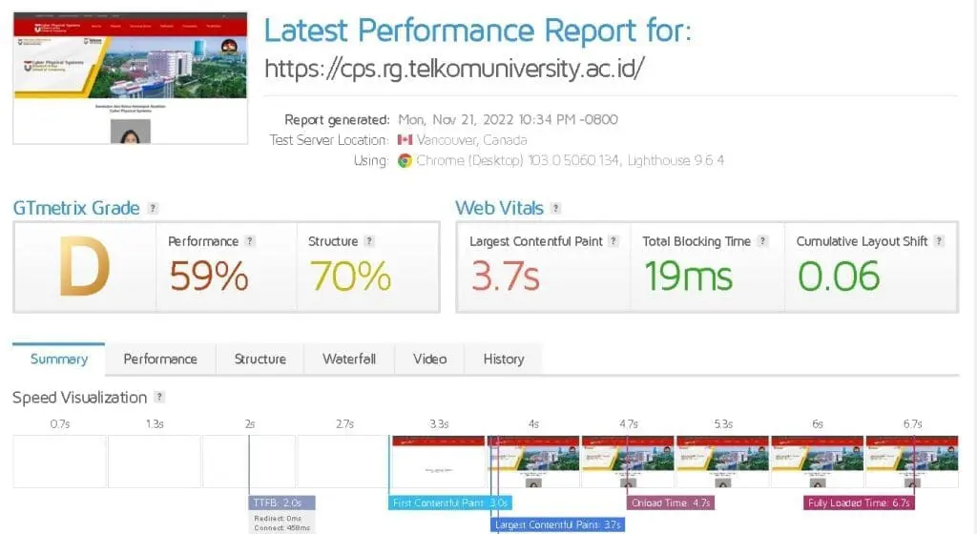Open the Web Vitals help icon
This screenshot has width=977, height=534.
[556, 209]
